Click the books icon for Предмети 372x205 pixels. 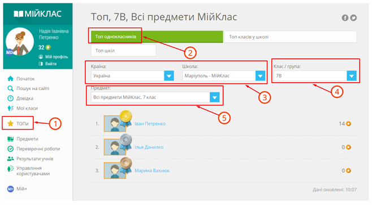click(10, 139)
